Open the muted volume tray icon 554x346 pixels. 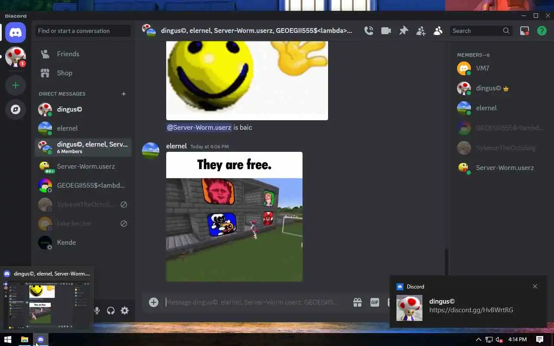(499, 340)
